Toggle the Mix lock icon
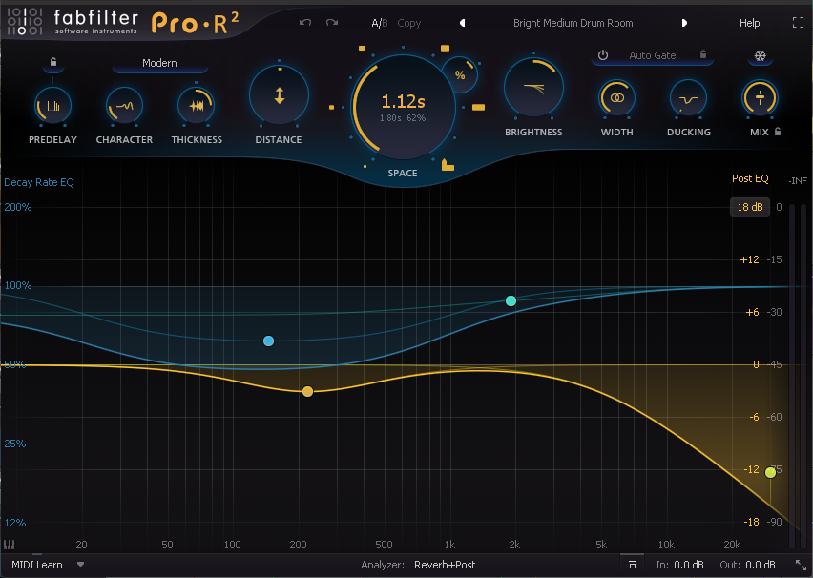813x578 pixels. [779, 133]
